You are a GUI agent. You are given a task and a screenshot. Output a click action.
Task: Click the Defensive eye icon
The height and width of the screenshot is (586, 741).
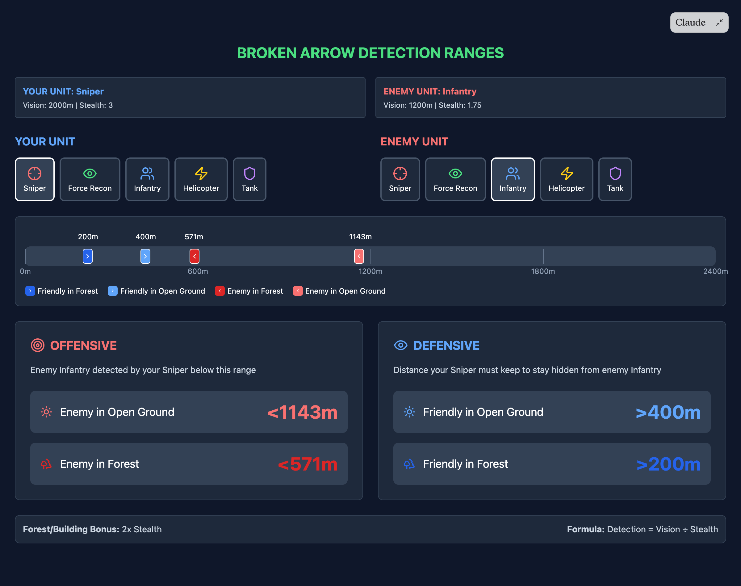[x=401, y=345]
